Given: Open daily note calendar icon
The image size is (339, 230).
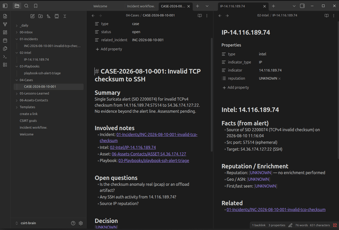Looking at the screenshot, I should click(5, 40).
